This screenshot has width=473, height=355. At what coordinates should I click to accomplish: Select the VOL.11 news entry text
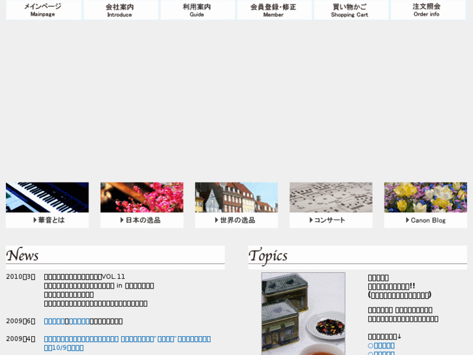(85, 277)
